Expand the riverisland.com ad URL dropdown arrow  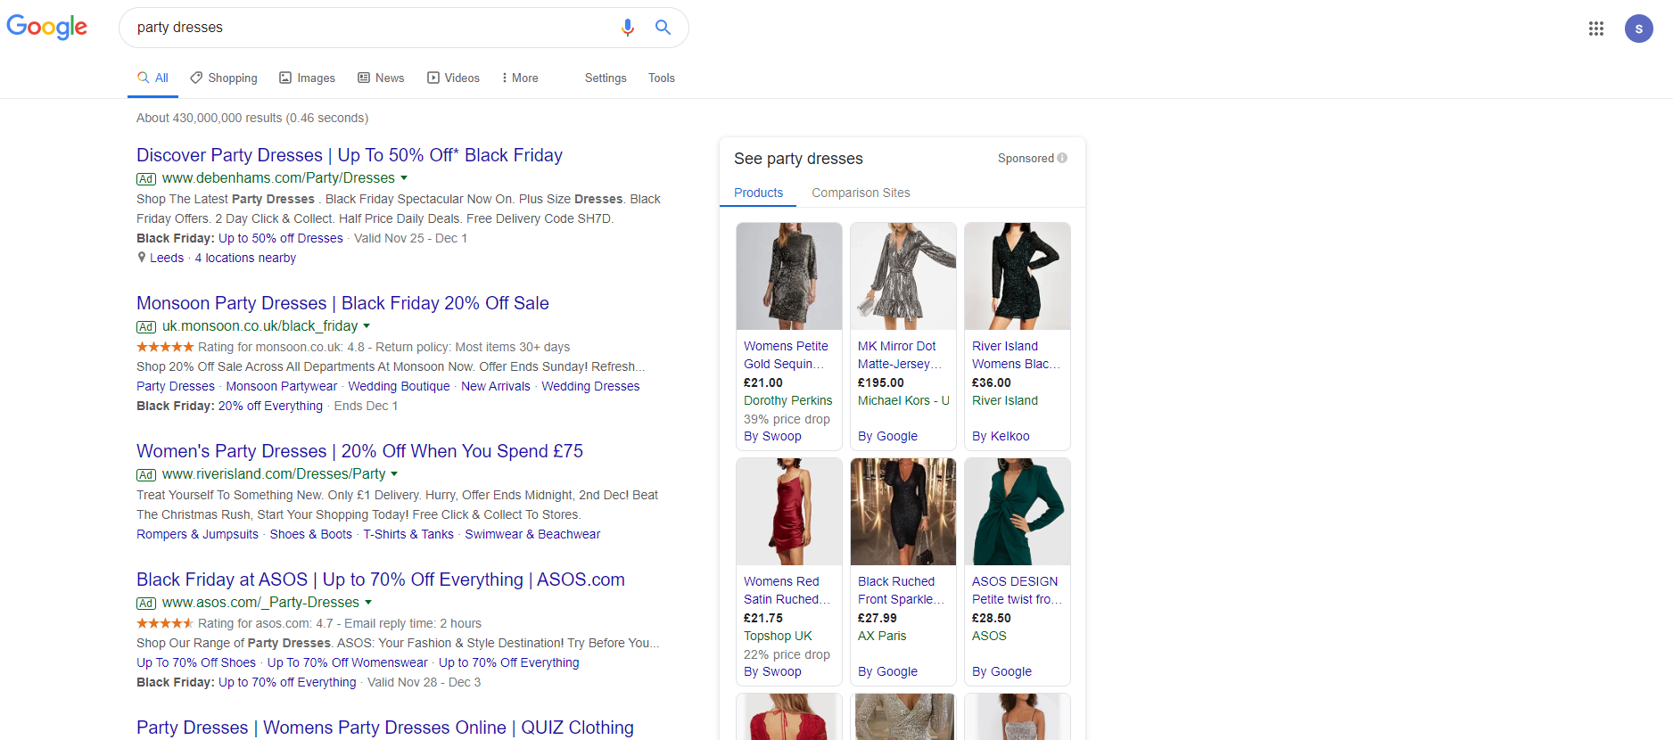click(394, 474)
